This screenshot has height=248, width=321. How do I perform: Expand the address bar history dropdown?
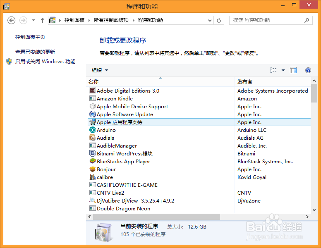coord(210,21)
